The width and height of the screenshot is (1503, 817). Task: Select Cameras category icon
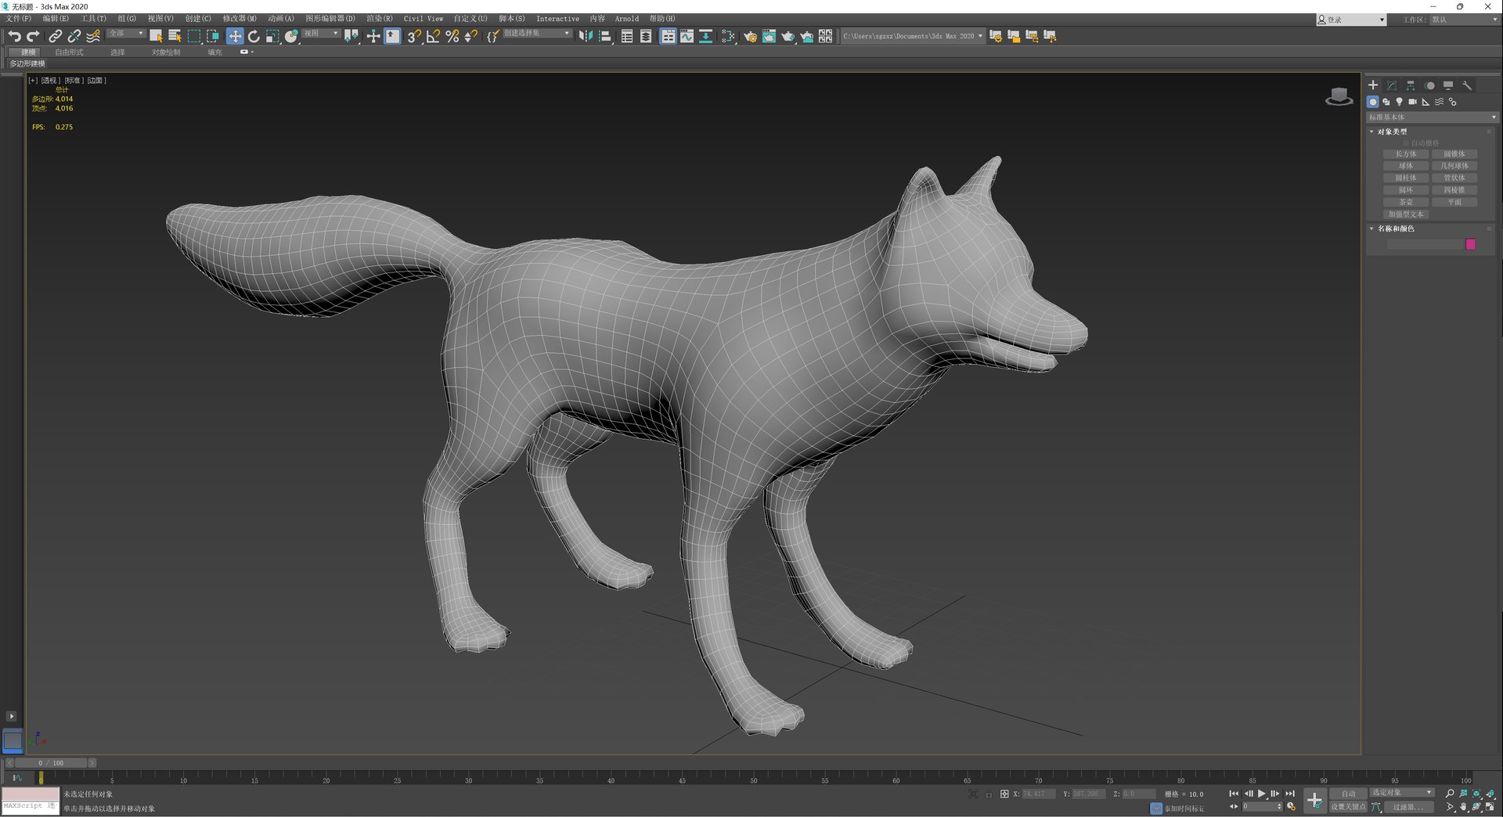1412,102
